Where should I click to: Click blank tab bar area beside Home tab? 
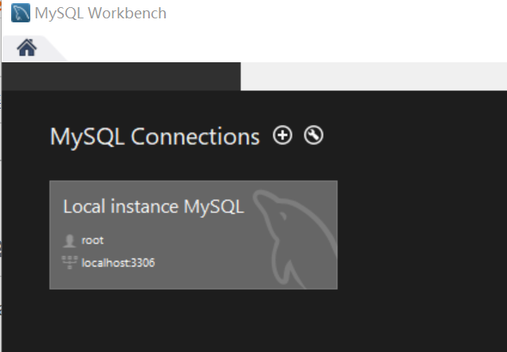[x=285, y=48]
